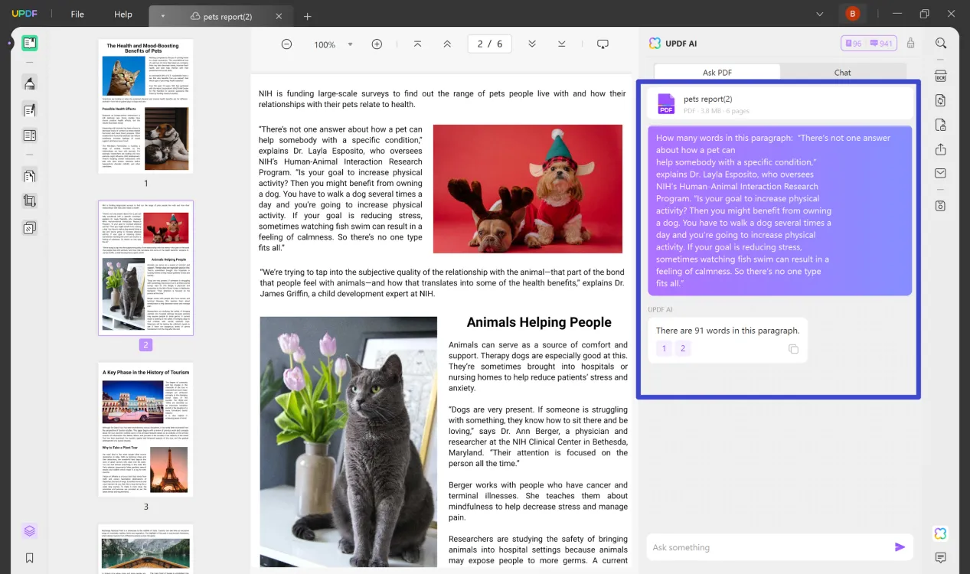Image resolution: width=970 pixels, height=574 pixels.
Task: Open the Edit PDF tool
Action: (x=30, y=110)
